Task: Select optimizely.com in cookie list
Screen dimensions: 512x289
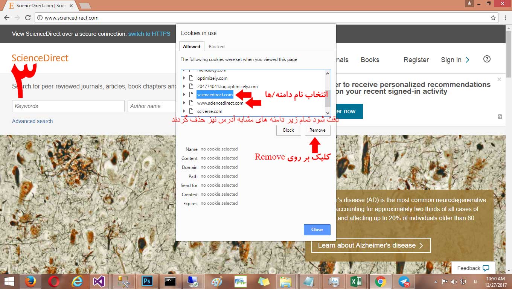Action: click(212, 78)
